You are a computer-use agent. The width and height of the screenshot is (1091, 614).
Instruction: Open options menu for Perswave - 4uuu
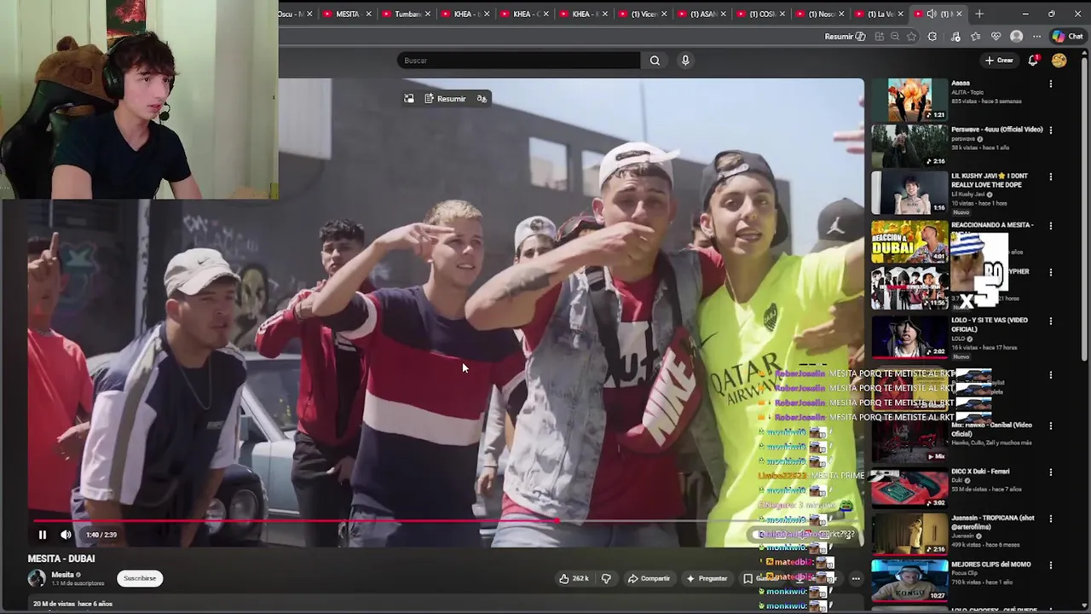tap(1050, 130)
